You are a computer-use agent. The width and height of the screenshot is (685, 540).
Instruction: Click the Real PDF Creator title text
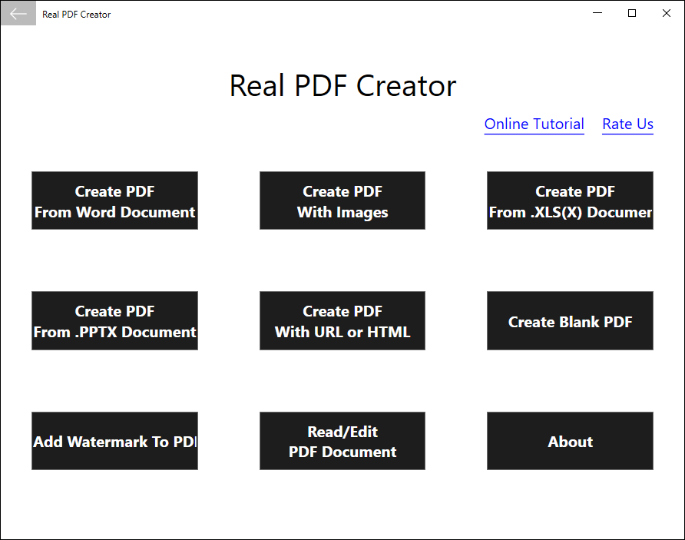342,85
